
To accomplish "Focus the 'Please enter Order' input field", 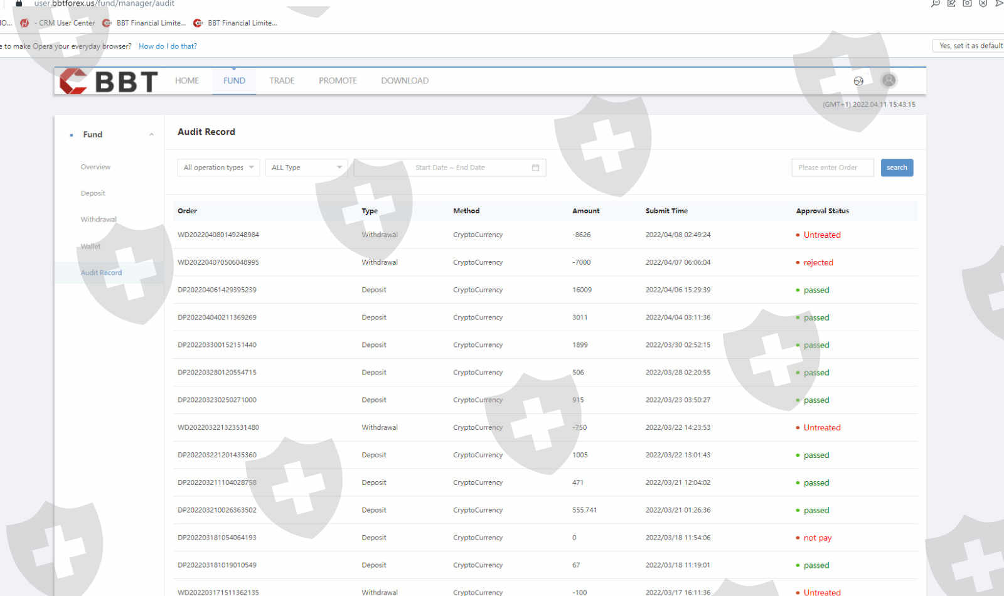I will pos(832,168).
